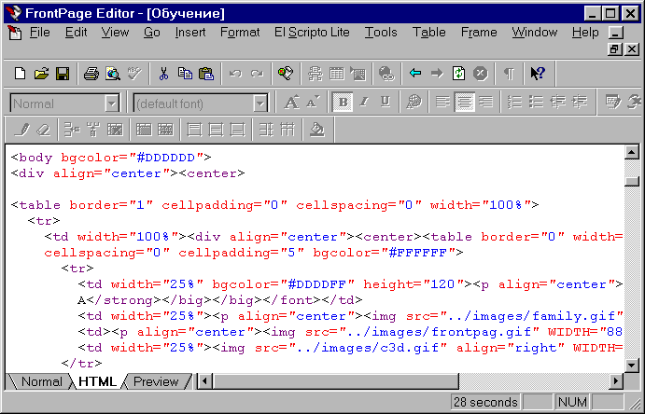
Task: Click the New page icon
Action: click(21, 73)
